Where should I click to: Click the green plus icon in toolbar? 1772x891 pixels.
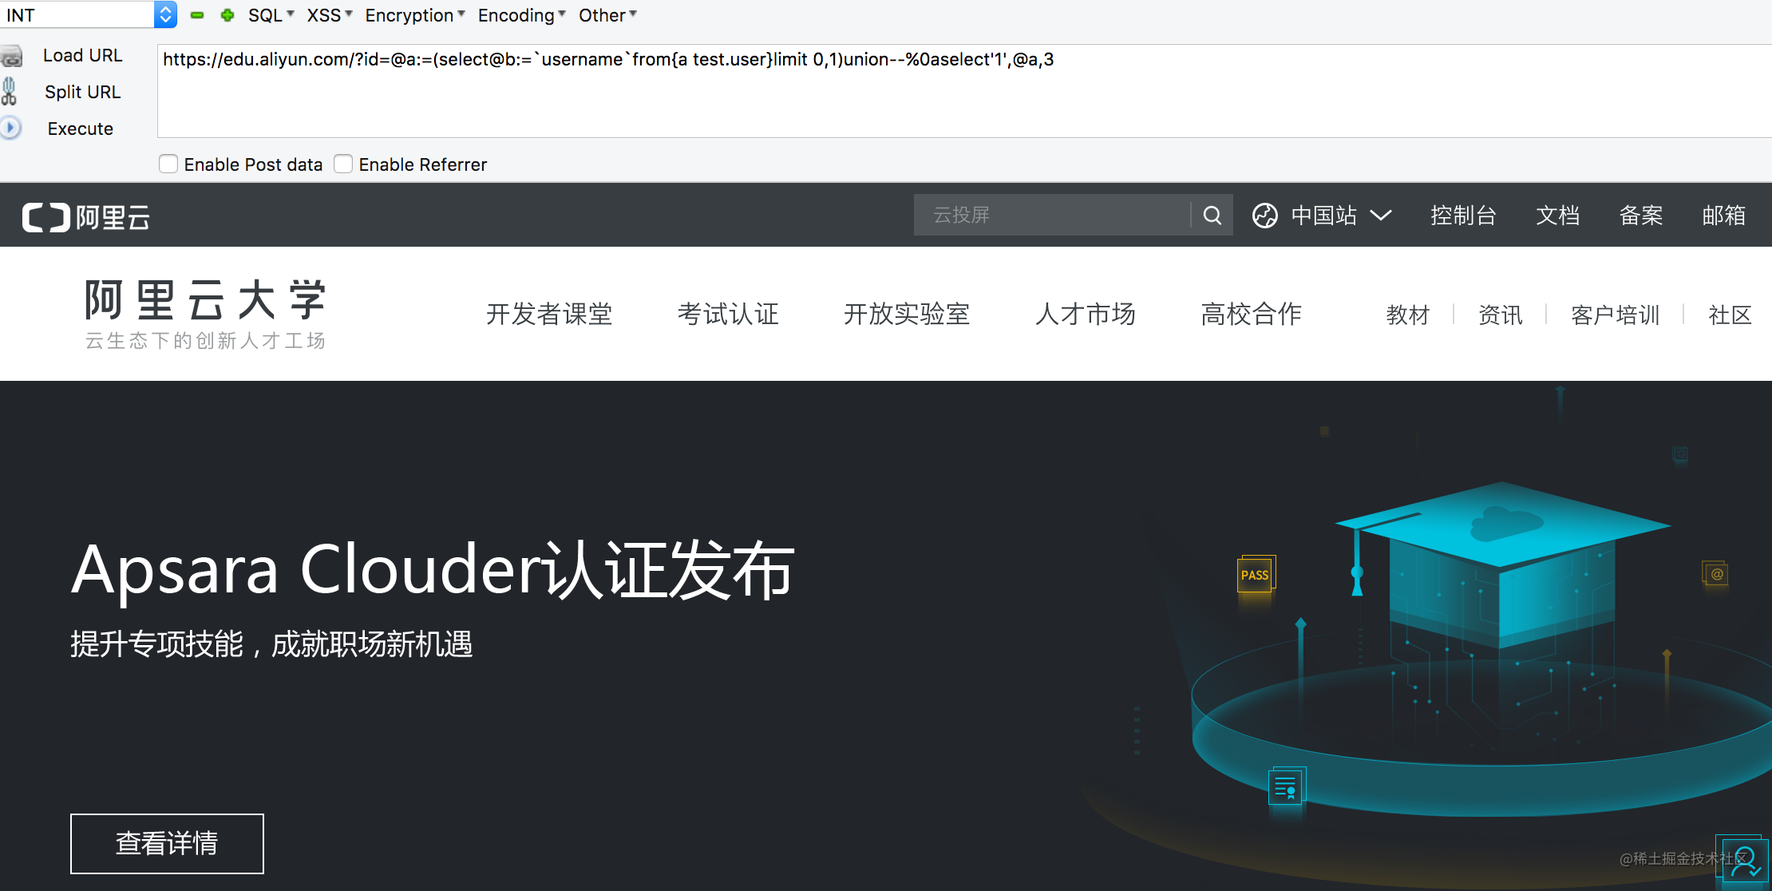(x=227, y=15)
